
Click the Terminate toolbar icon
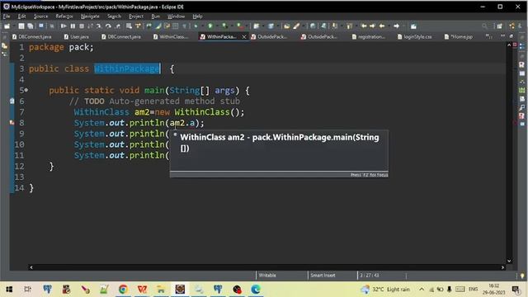pyautogui.click(x=82, y=26)
